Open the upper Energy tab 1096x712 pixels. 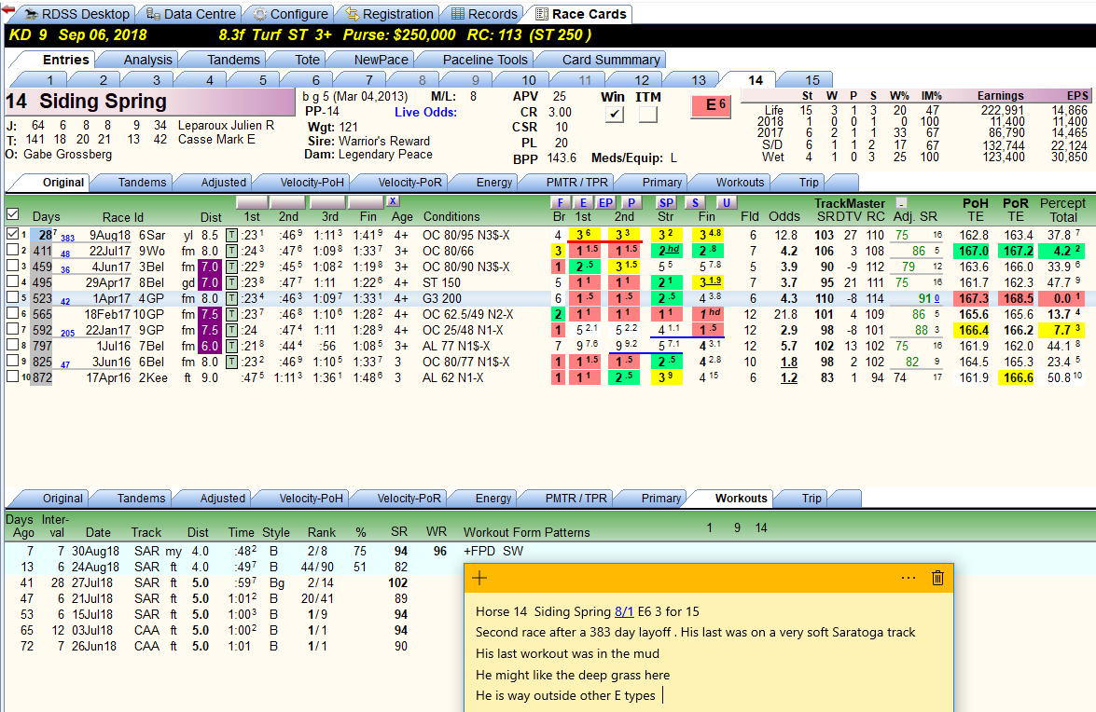[494, 182]
